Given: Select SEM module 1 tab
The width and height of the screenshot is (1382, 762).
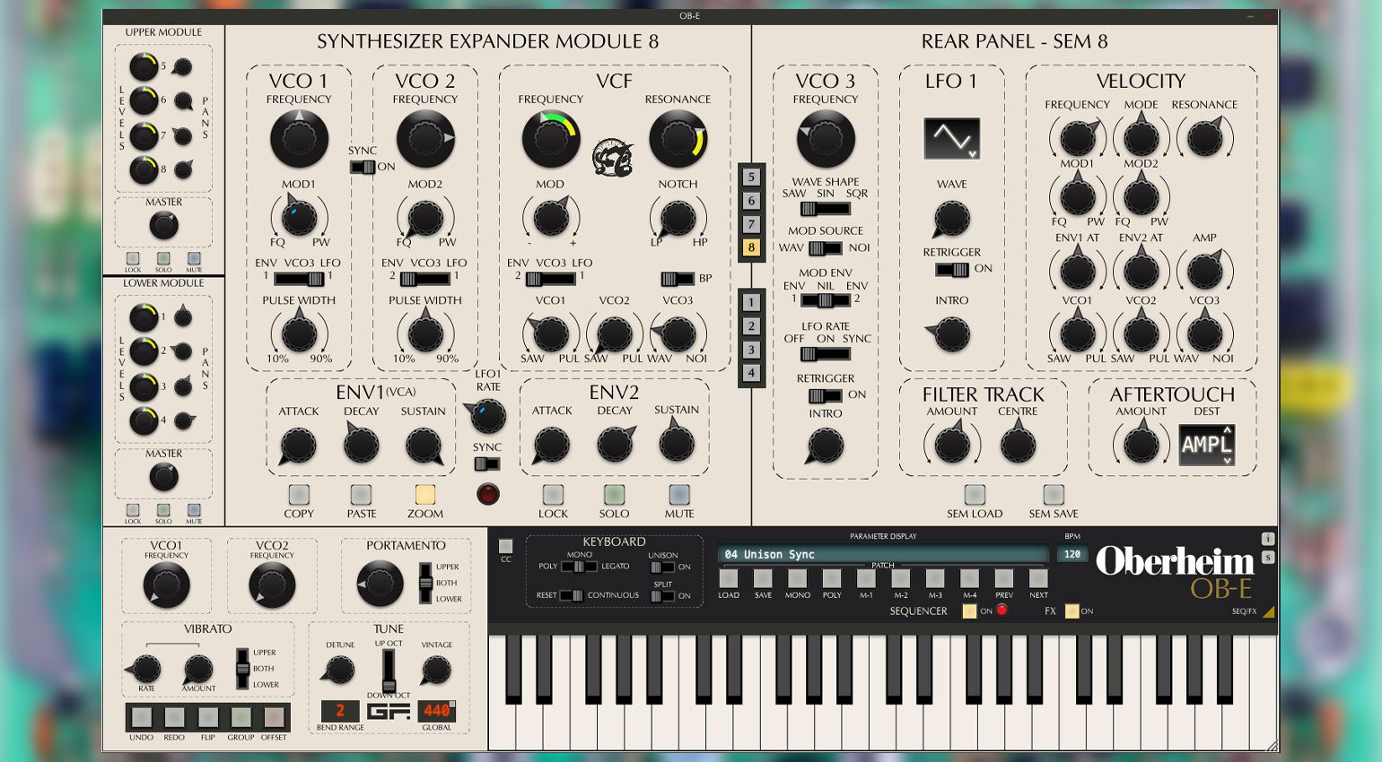Looking at the screenshot, I should (751, 302).
